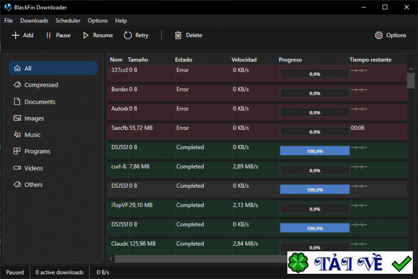Click the Delete trash can icon
This screenshot has width=418, height=279.
pos(178,35)
